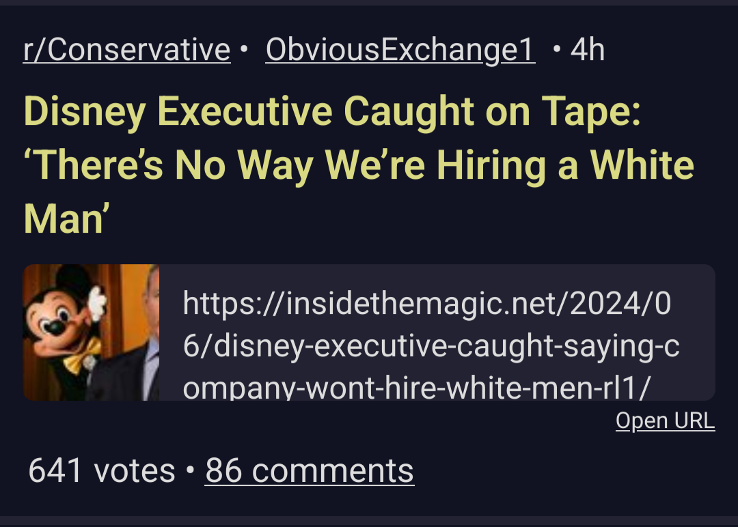Open the r/Conservative subreddit link
The height and width of the screenshot is (527, 738).
126,50
